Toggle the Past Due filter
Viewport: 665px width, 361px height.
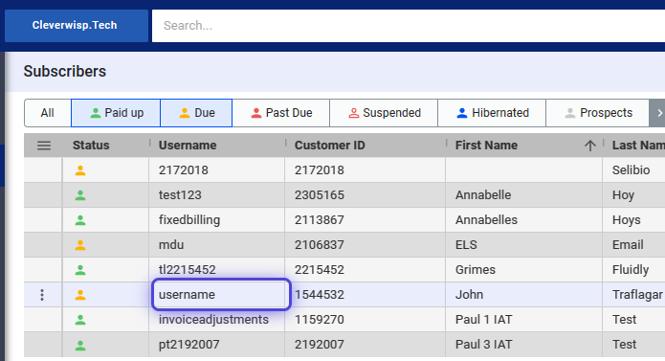pos(280,113)
